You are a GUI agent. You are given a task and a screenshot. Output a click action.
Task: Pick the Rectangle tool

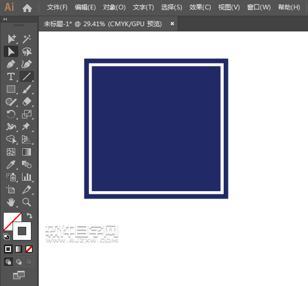point(11,89)
